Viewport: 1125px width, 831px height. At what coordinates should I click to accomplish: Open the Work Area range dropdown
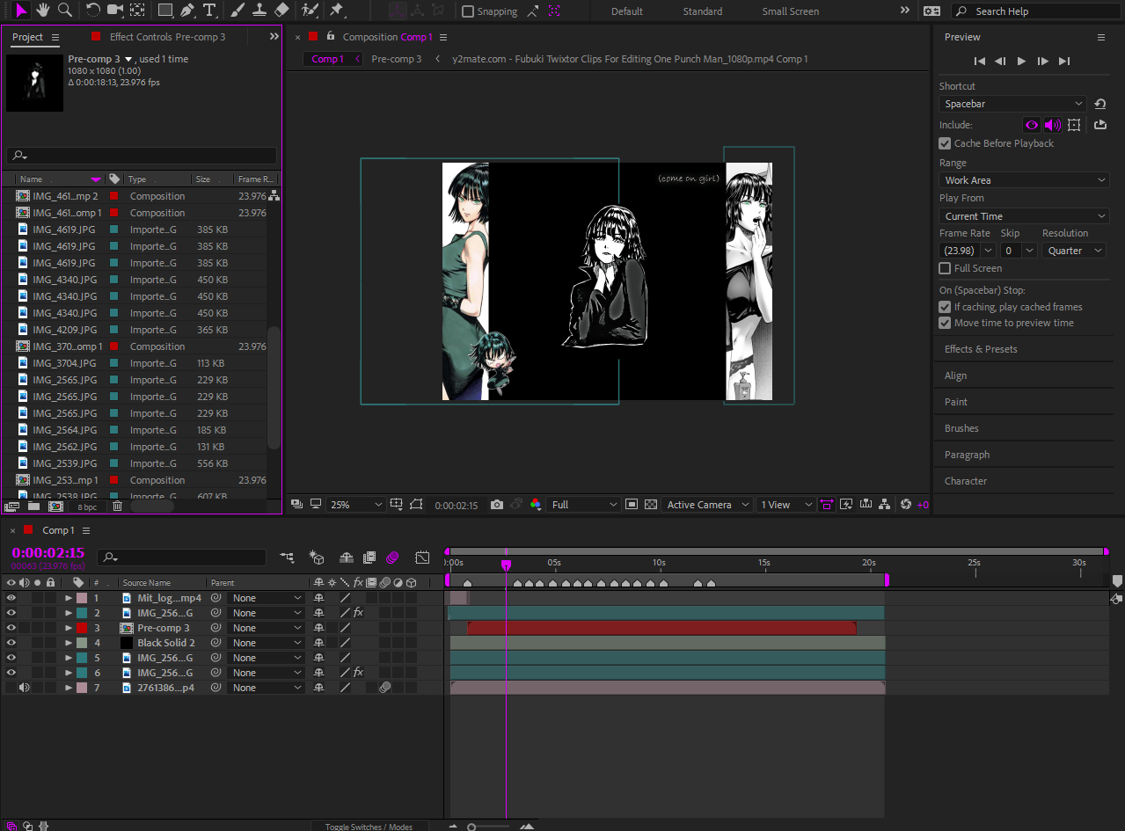[x=1024, y=180]
